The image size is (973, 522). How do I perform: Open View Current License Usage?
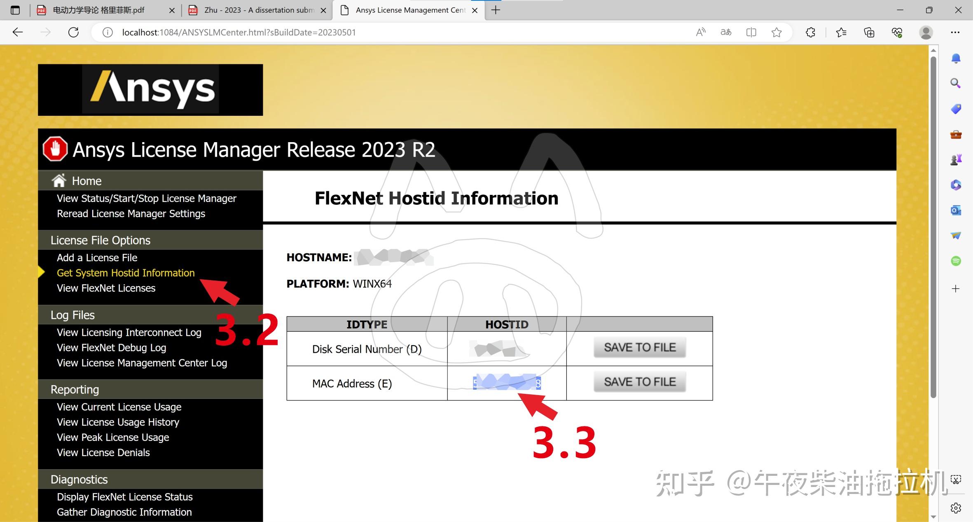[119, 407]
